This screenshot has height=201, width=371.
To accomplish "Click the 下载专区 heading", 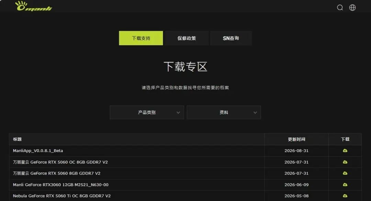I will 185,67.
